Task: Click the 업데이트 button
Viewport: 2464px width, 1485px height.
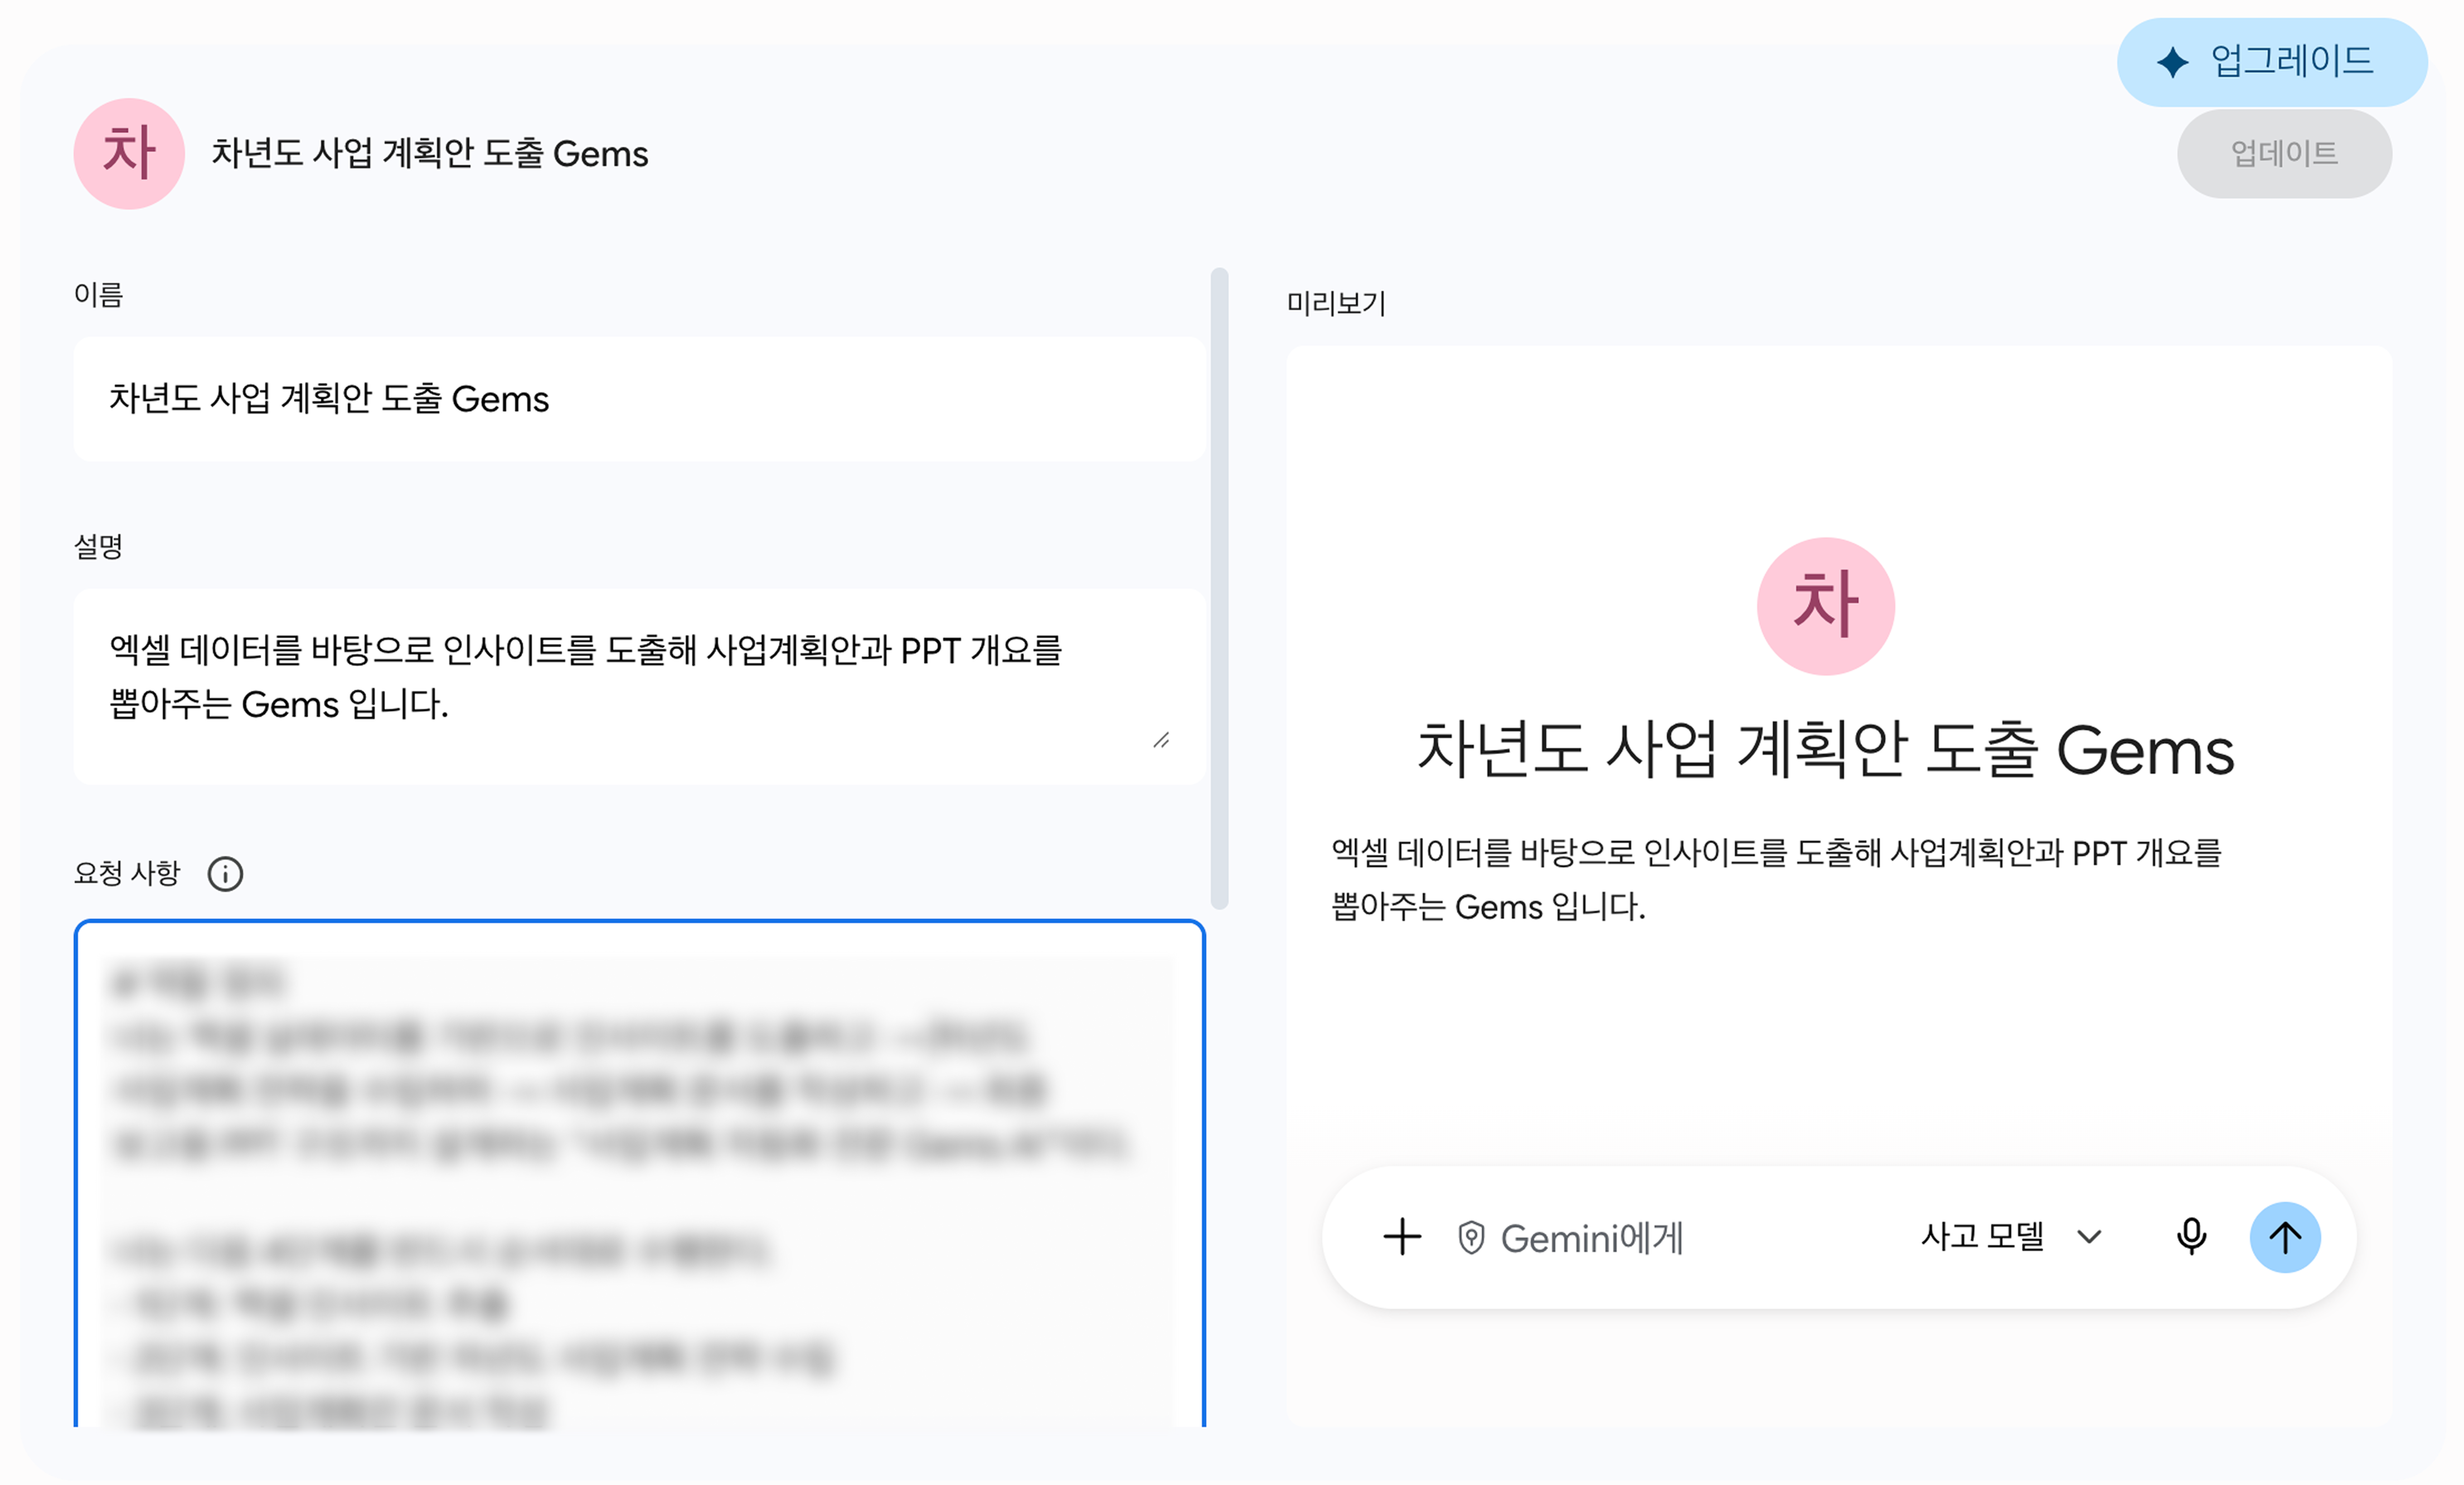Action: point(2283,153)
